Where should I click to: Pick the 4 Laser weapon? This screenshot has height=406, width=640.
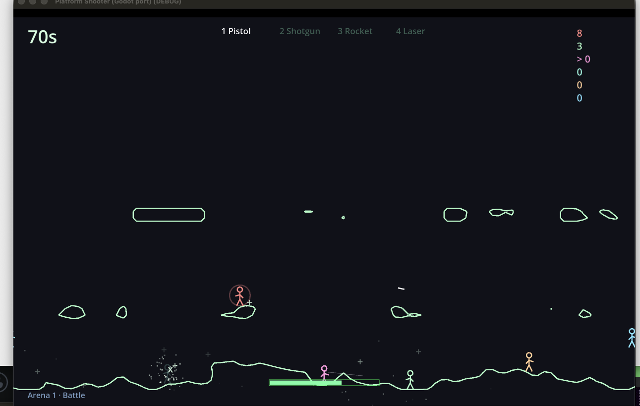click(x=410, y=31)
